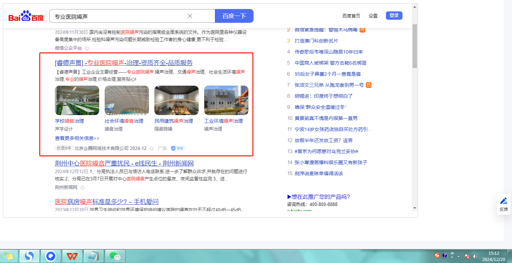Screen dimensions: 512x263
Task: Open Sogou browser in taskbar
Action: (29, 256)
